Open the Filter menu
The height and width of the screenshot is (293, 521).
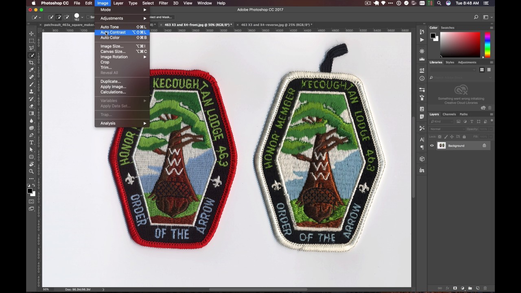coord(163,3)
